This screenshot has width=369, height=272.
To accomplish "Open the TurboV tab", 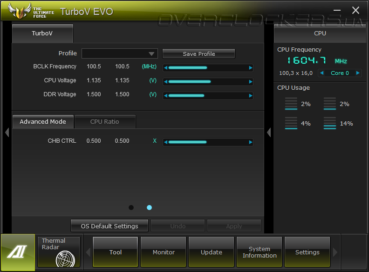I will pos(42,33).
